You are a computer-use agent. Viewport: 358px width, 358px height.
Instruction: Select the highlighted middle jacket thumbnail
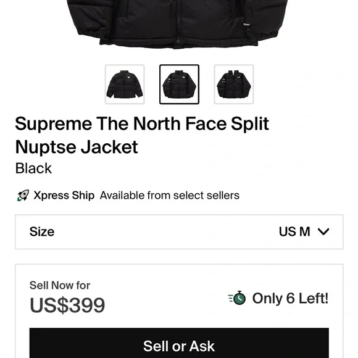(179, 84)
